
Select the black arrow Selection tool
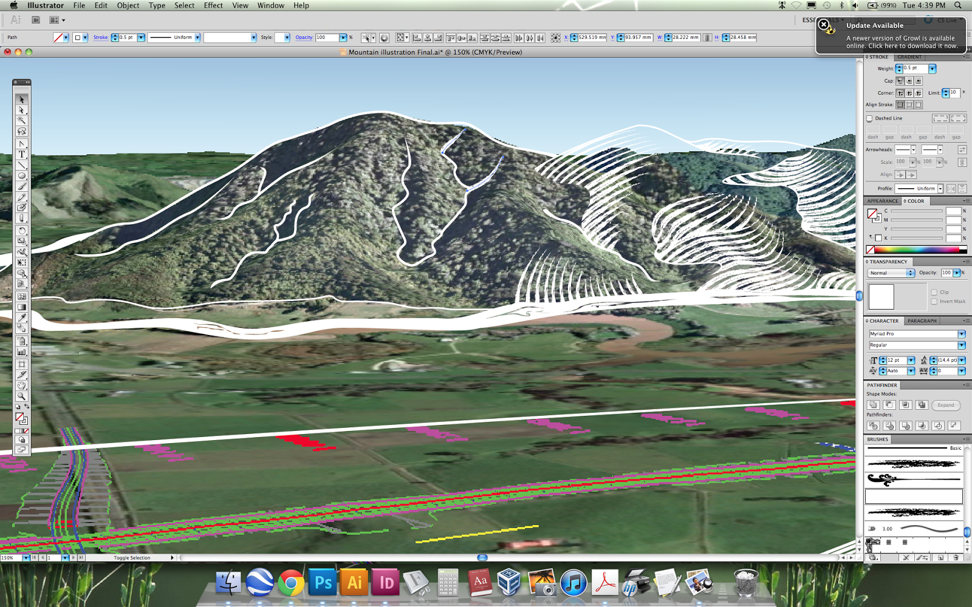click(21, 100)
